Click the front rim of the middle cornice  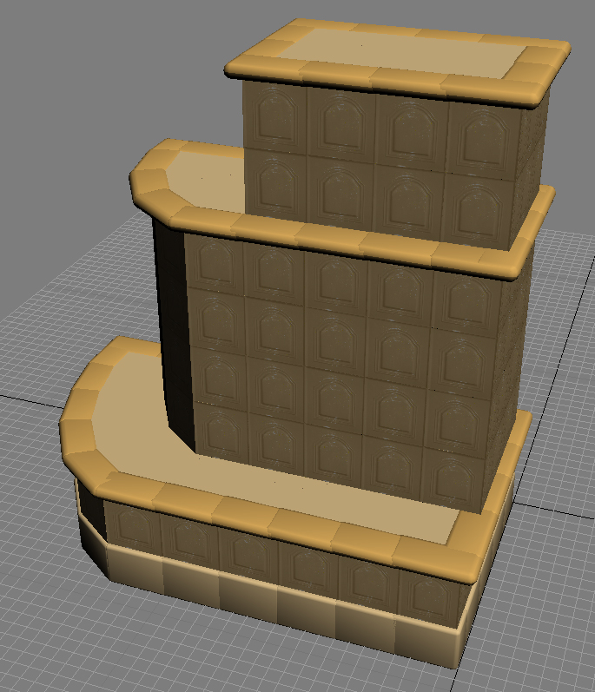[347, 239]
